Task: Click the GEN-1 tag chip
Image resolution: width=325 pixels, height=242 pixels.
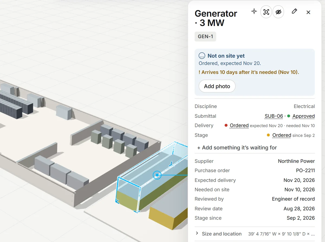Action: point(205,37)
